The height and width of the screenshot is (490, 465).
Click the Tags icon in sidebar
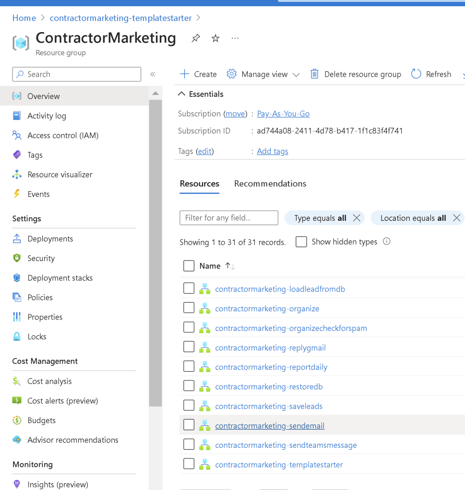click(17, 155)
